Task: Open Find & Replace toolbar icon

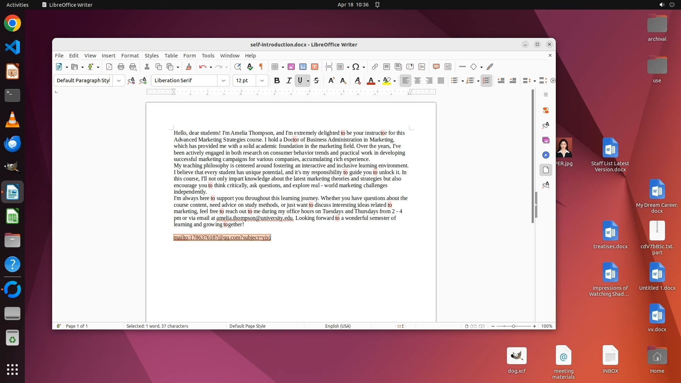Action: click(238, 67)
